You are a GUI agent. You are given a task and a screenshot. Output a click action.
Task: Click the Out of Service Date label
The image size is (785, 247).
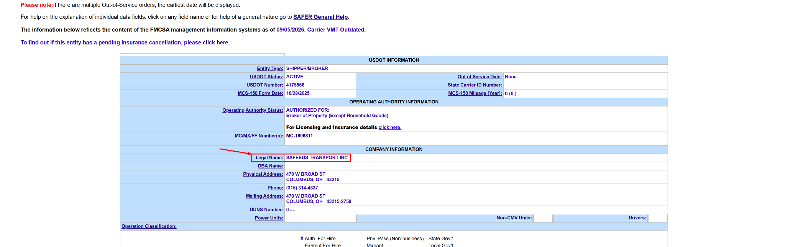point(480,77)
